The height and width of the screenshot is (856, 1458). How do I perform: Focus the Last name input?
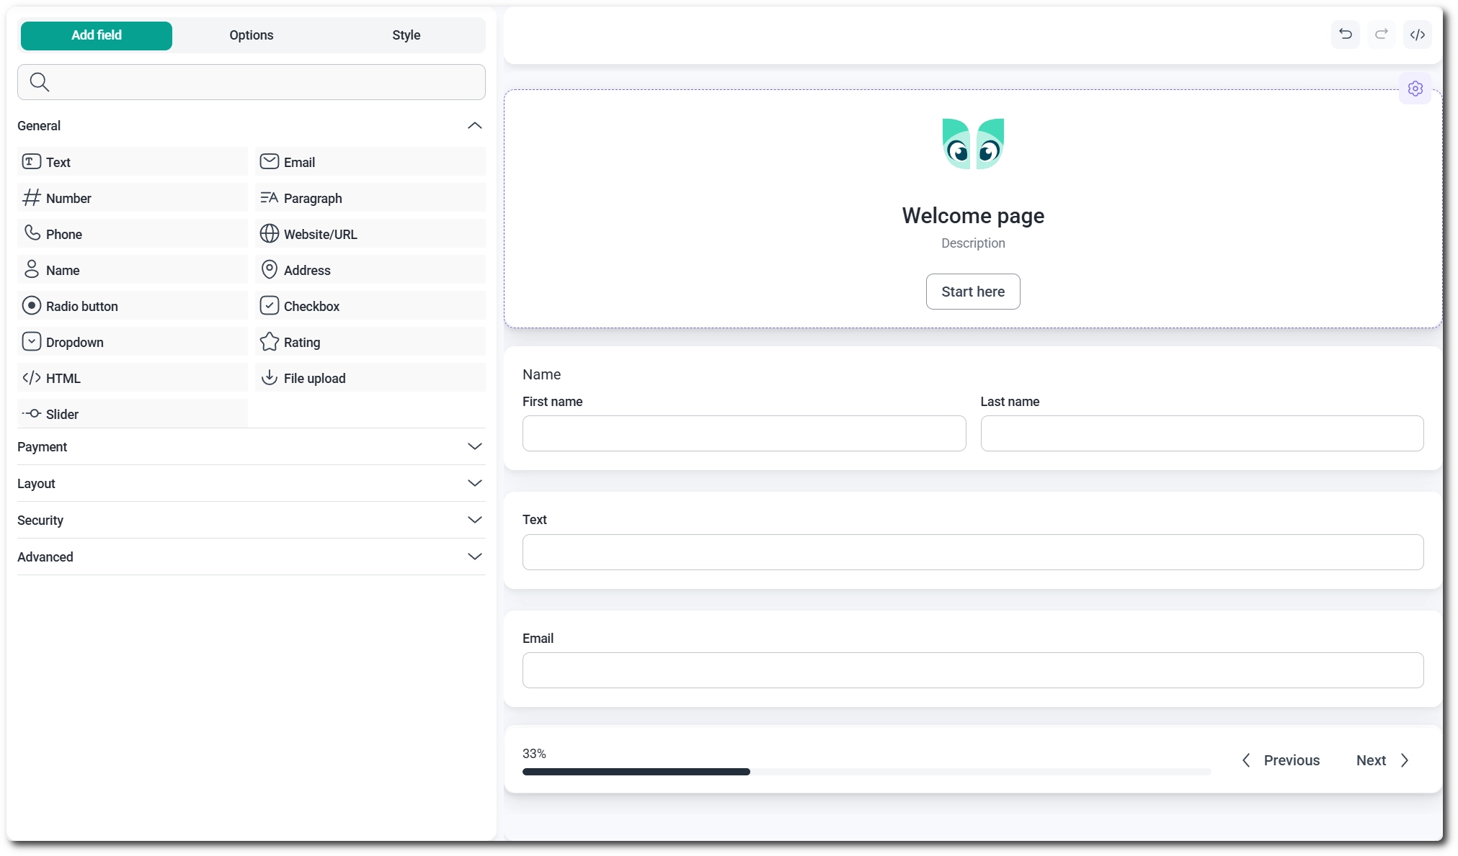point(1202,433)
